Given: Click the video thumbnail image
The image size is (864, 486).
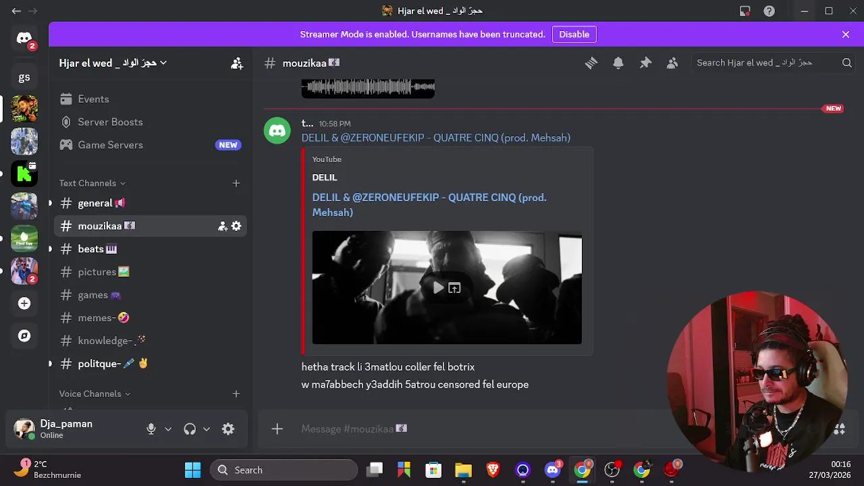Looking at the screenshot, I should point(447,288).
